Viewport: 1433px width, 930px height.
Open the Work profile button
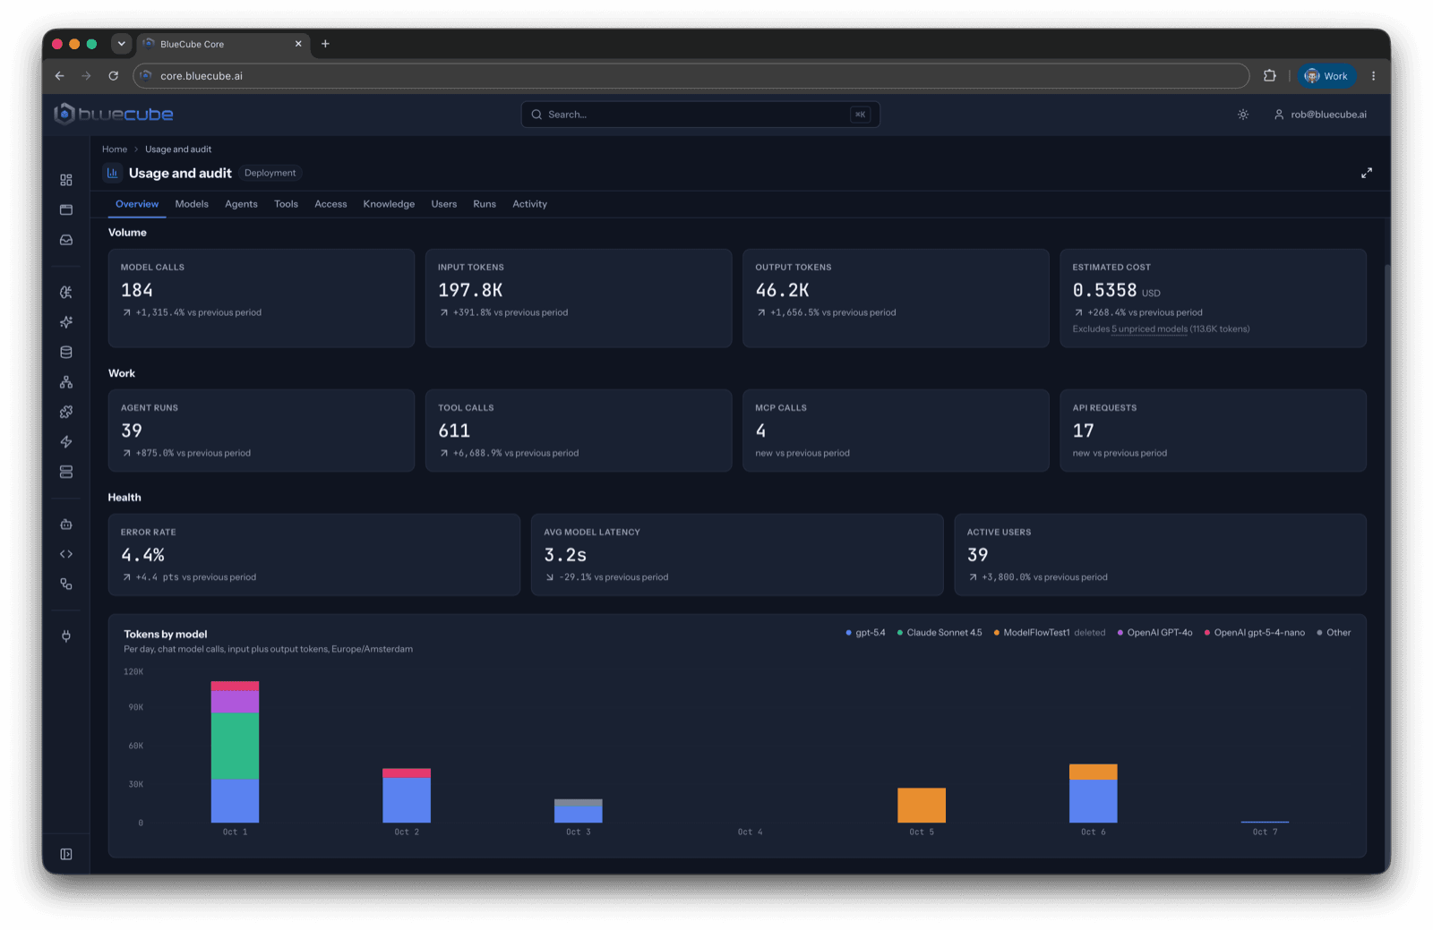tap(1326, 76)
